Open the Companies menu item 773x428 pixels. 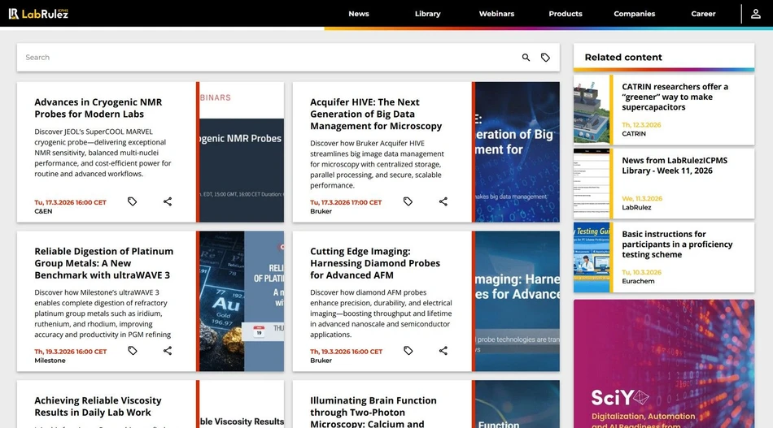point(634,14)
